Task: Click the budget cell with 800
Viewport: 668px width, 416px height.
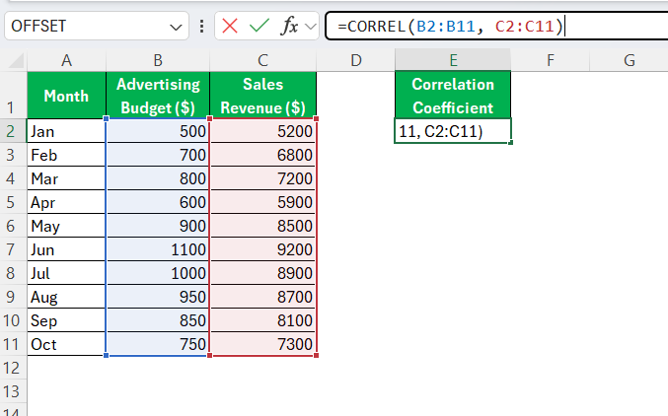Action: [158, 178]
